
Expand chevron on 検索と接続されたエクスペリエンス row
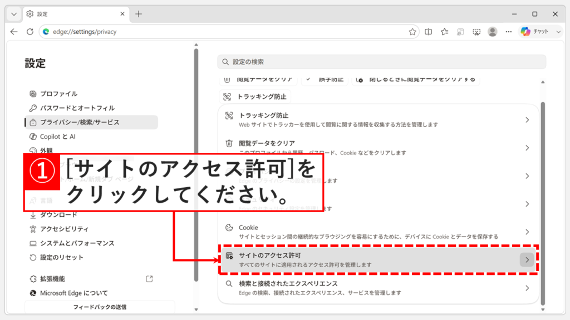pyautogui.click(x=527, y=288)
